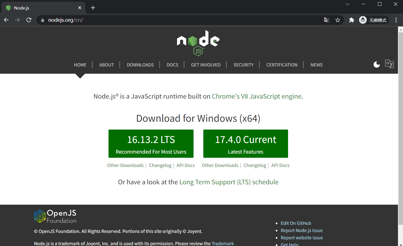Open Long Term Support schedule link

click(229, 182)
